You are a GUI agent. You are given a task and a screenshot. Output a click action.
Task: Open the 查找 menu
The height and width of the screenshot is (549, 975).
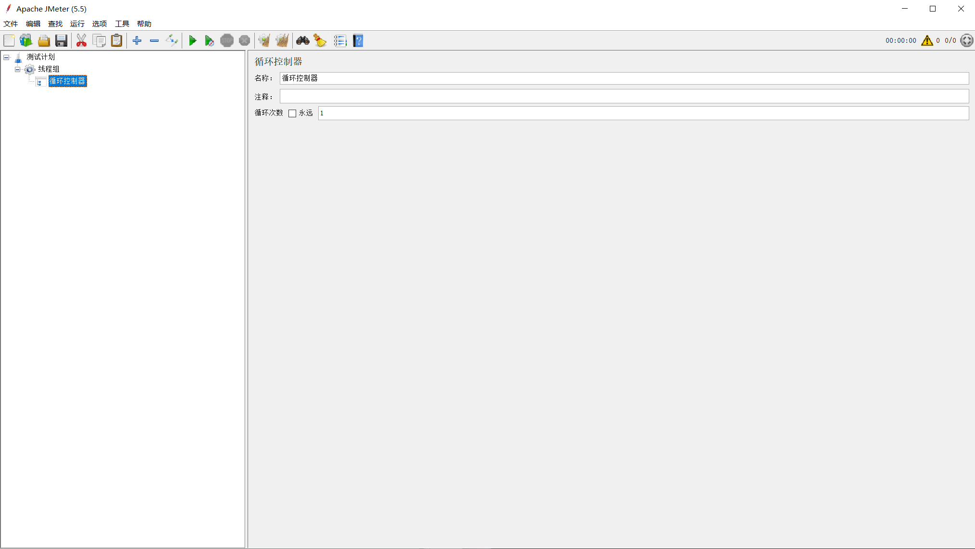point(55,24)
